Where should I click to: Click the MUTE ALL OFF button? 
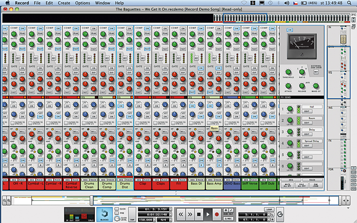coord(287,185)
